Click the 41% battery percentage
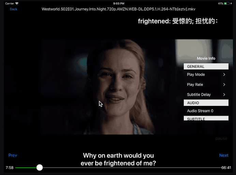 click(x=221, y=3)
